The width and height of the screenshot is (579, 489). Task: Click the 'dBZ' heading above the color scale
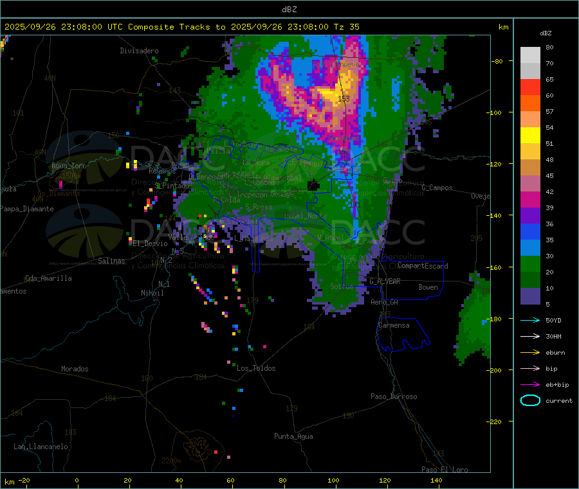pyautogui.click(x=546, y=33)
